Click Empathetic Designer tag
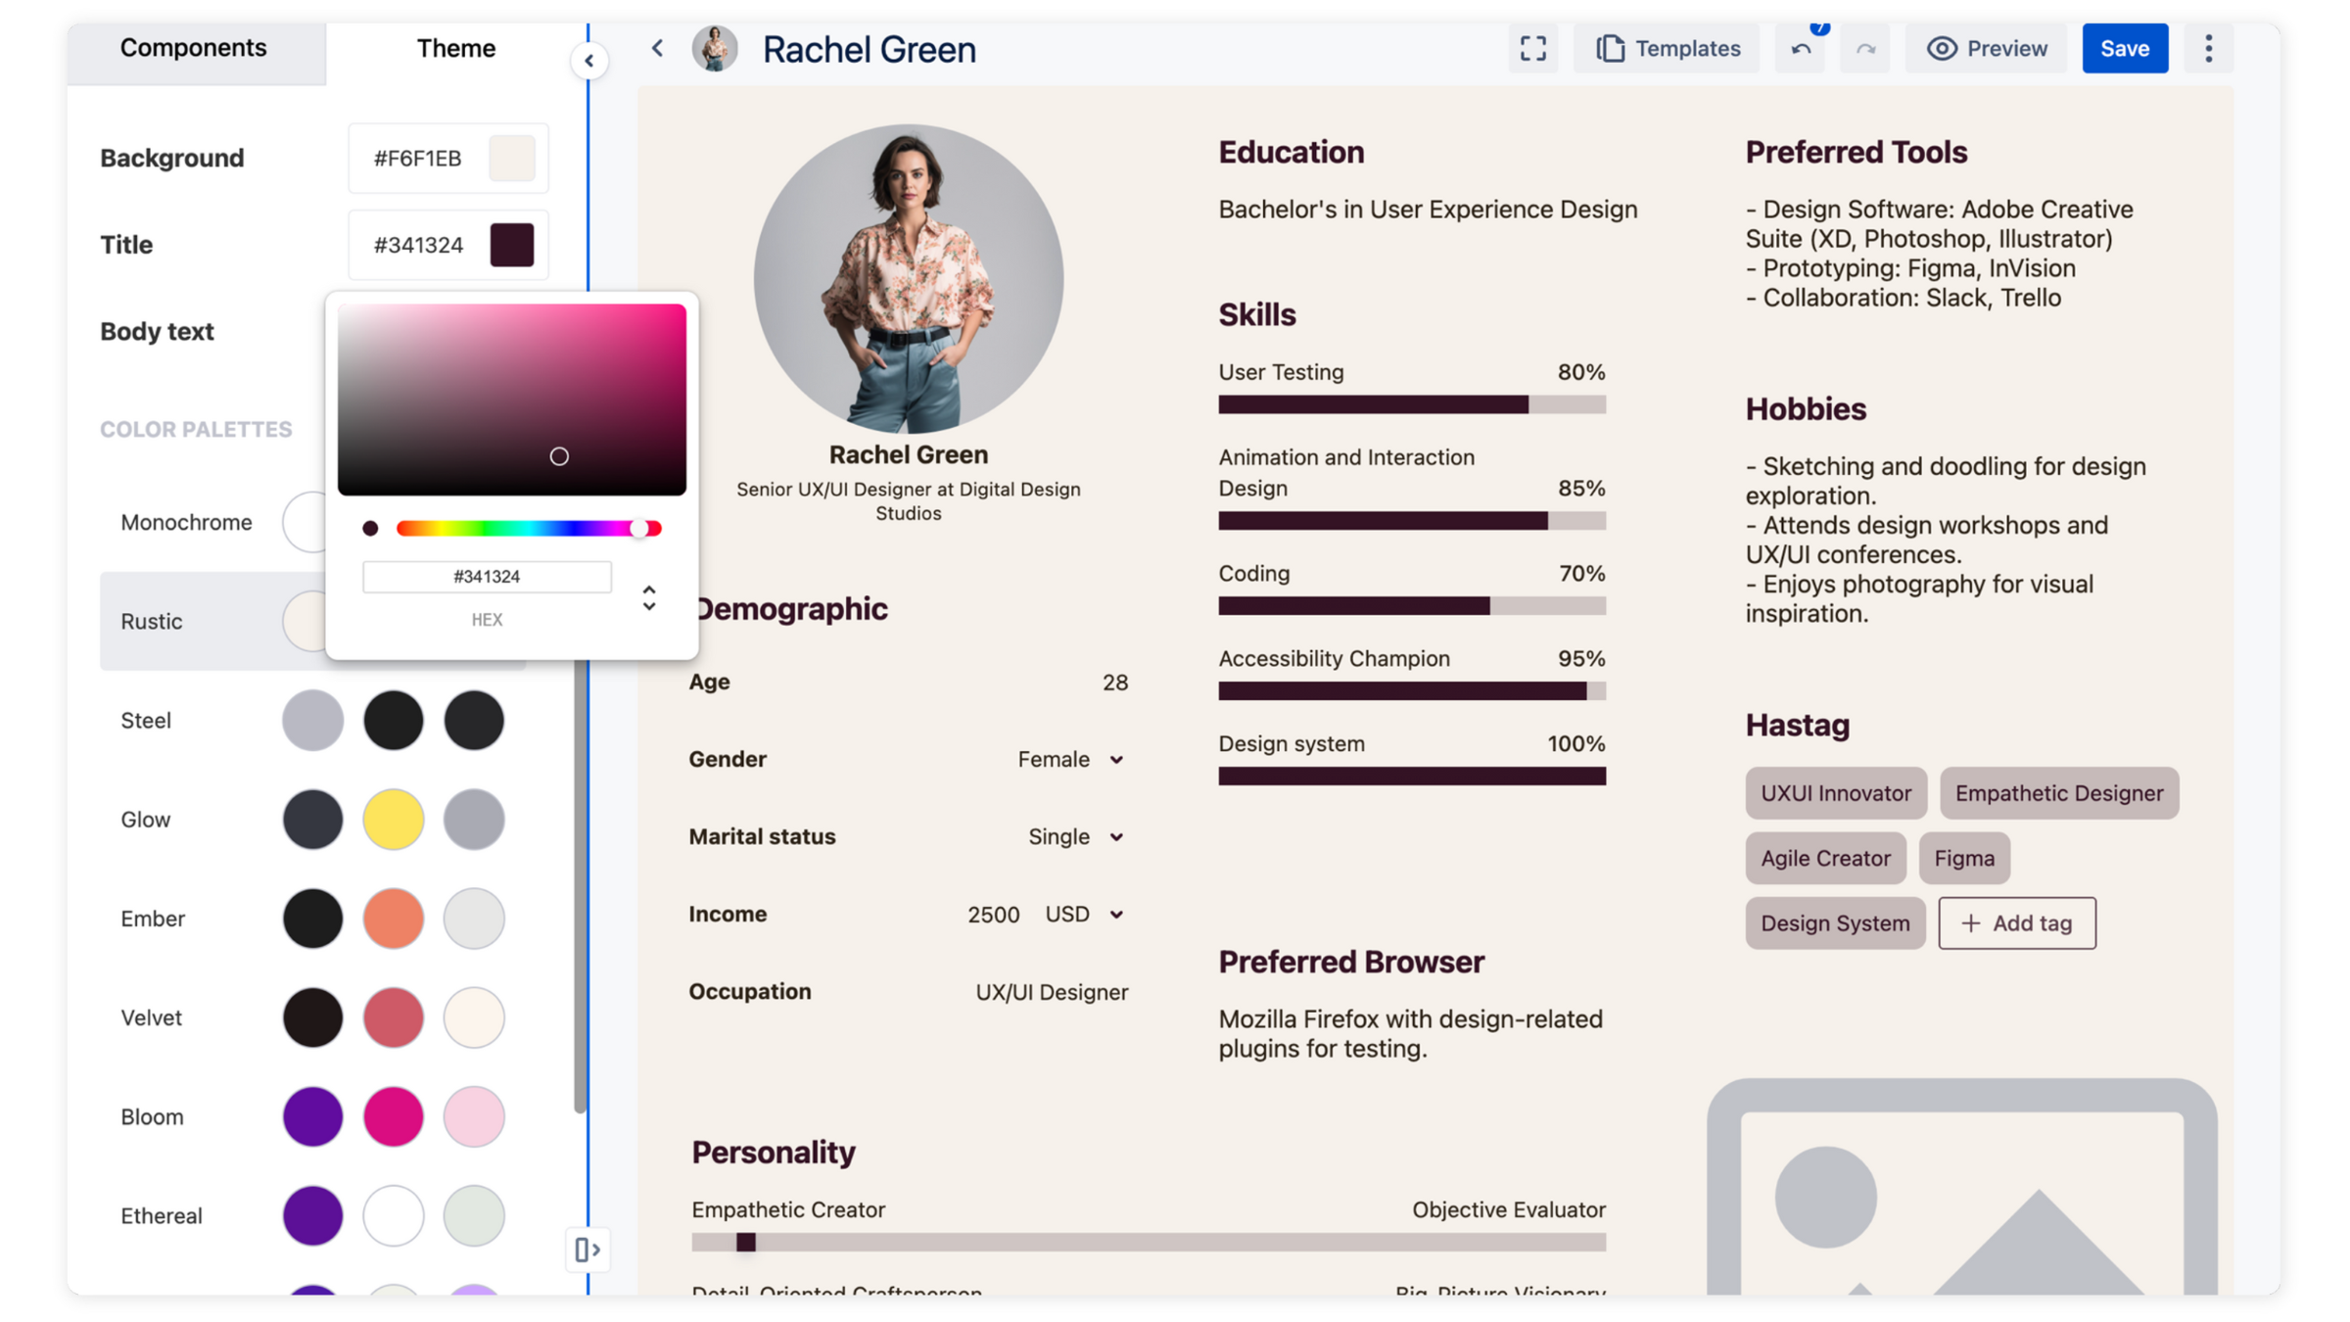This screenshot has width=2350, height=1322. click(2058, 792)
